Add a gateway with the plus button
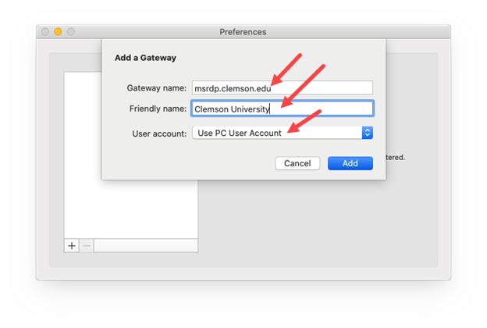The width and height of the screenshot is (487, 328). click(72, 246)
